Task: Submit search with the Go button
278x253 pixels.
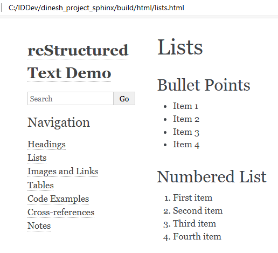Action: (x=124, y=99)
